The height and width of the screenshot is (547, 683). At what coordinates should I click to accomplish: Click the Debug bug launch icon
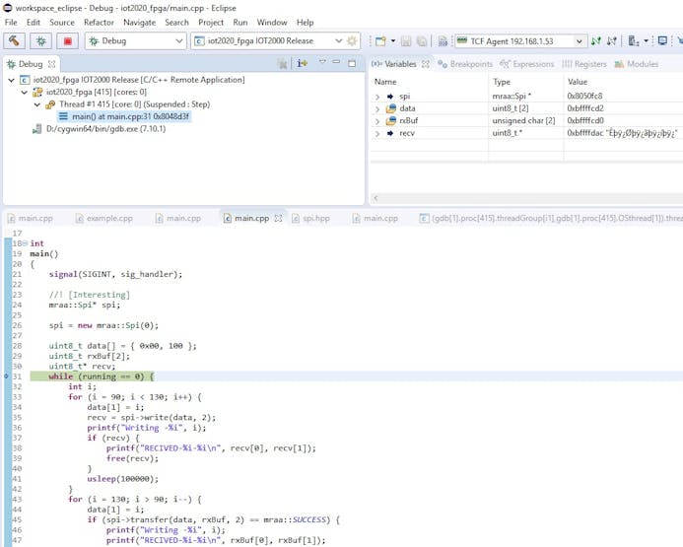pyautogui.click(x=41, y=41)
